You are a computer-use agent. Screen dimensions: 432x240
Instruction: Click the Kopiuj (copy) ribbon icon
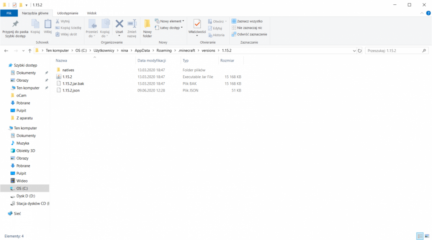[x=35, y=25]
